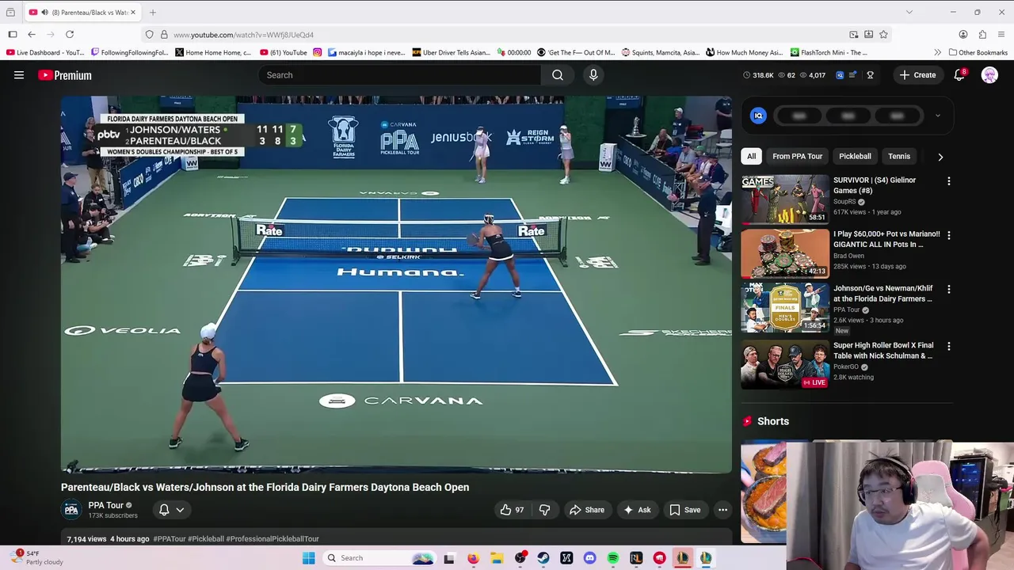The width and height of the screenshot is (1014, 570).
Task: Open the $60,000+ Pot poker video thumbnail
Action: tap(785, 253)
